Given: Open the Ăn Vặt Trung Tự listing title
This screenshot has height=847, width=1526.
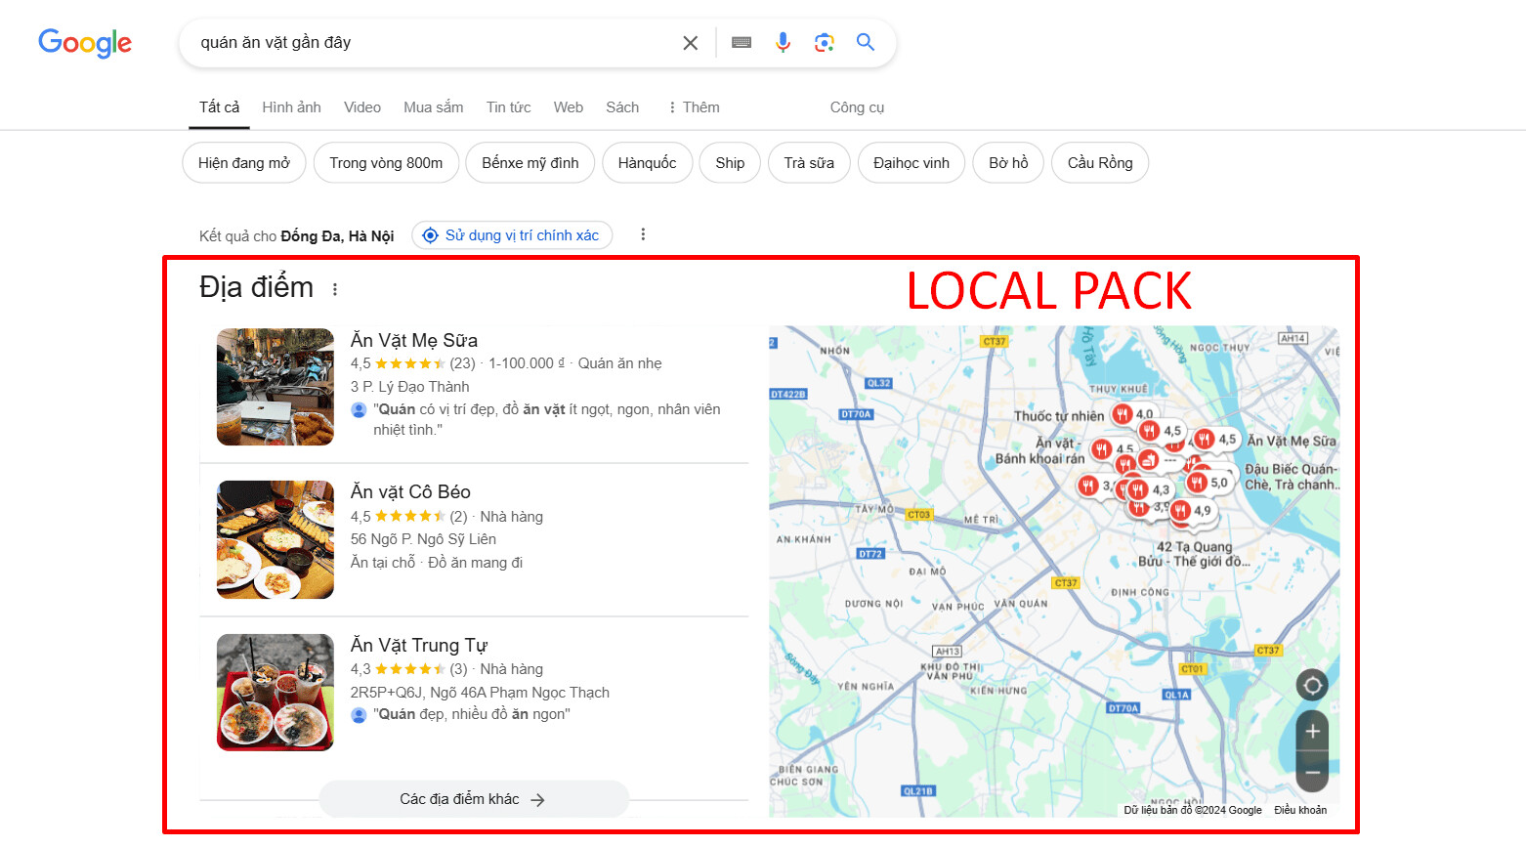Looking at the screenshot, I should [x=419, y=646].
